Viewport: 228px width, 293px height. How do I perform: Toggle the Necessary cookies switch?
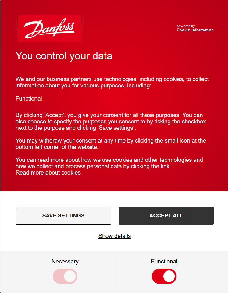click(65, 276)
